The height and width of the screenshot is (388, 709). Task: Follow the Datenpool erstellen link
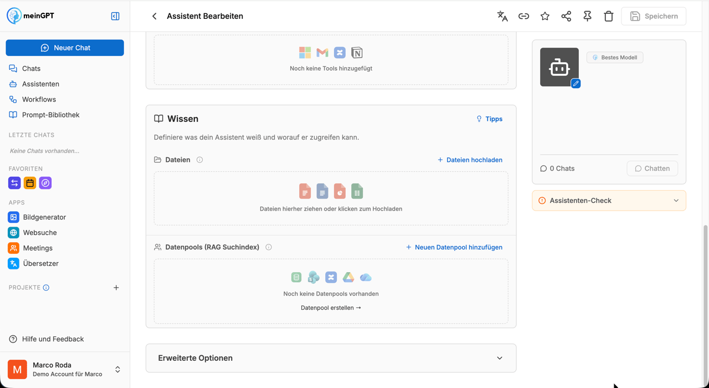(331, 308)
